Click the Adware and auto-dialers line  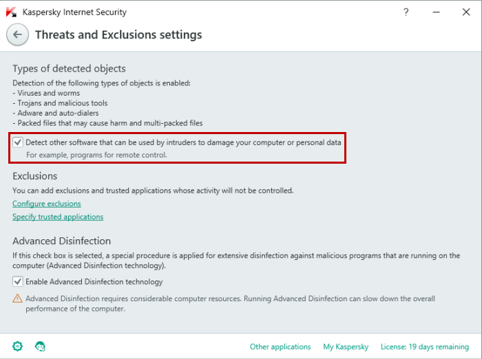[56, 113]
